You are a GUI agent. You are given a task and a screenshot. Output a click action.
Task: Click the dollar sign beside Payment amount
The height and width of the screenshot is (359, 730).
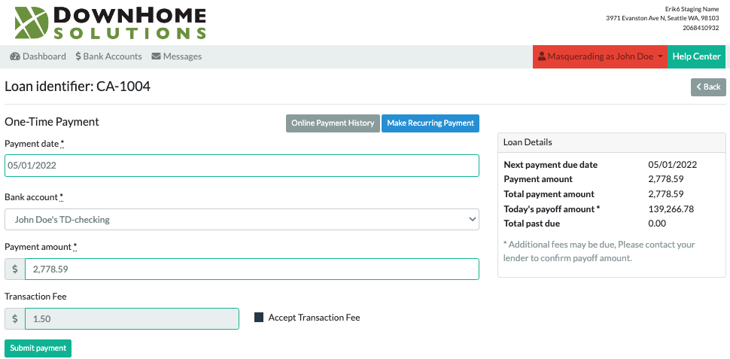tap(15, 269)
